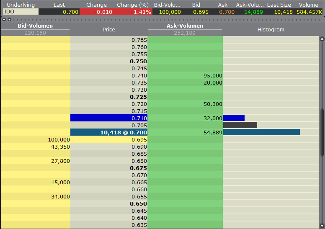Click the ask volume 20,000 at 0.735
This screenshot has width=325, height=229.
pos(213,83)
